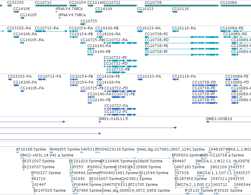Click transcript CG10089-RE
This screenshot has height=195, width=251.
click(x=232, y=28)
